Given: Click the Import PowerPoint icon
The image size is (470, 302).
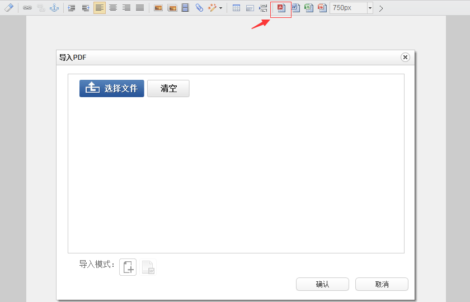Looking at the screenshot, I should 322,8.
